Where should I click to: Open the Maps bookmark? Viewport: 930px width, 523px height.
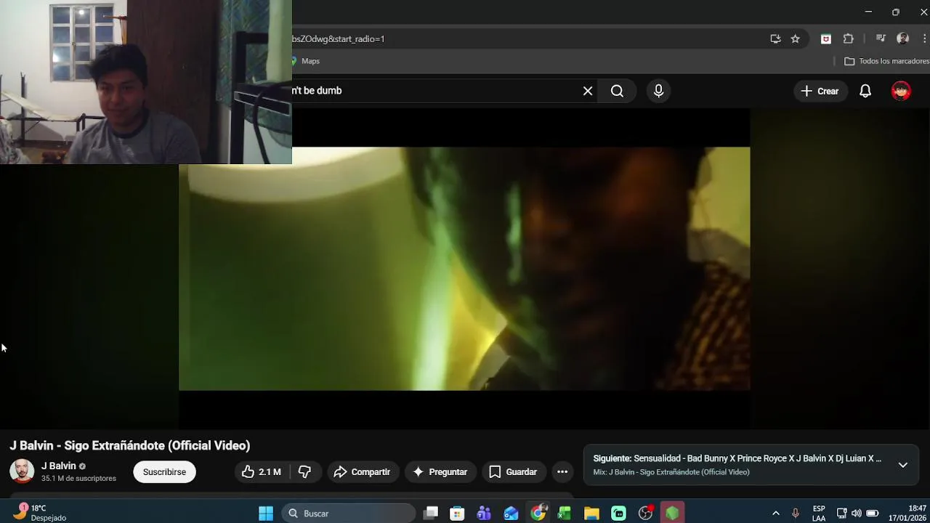pos(306,61)
